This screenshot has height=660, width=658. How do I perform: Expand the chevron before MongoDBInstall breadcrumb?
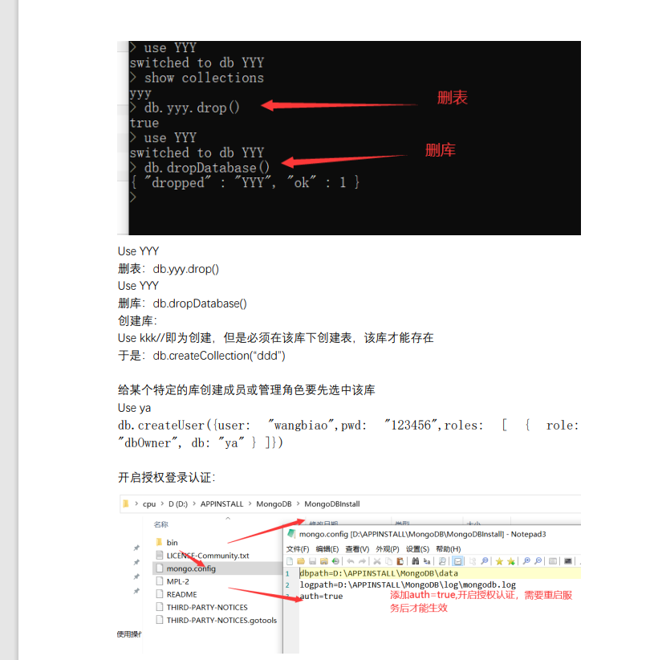[x=298, y=503]
